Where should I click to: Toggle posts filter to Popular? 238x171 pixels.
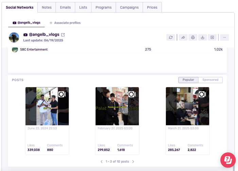tap(188, 80)
